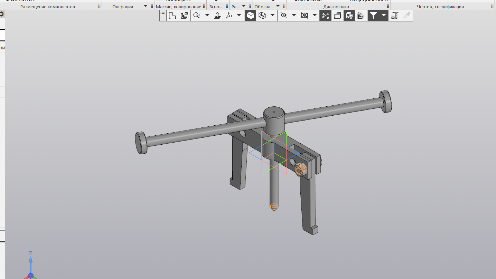Click the dimensioned box icon

(x=337, y=15)
